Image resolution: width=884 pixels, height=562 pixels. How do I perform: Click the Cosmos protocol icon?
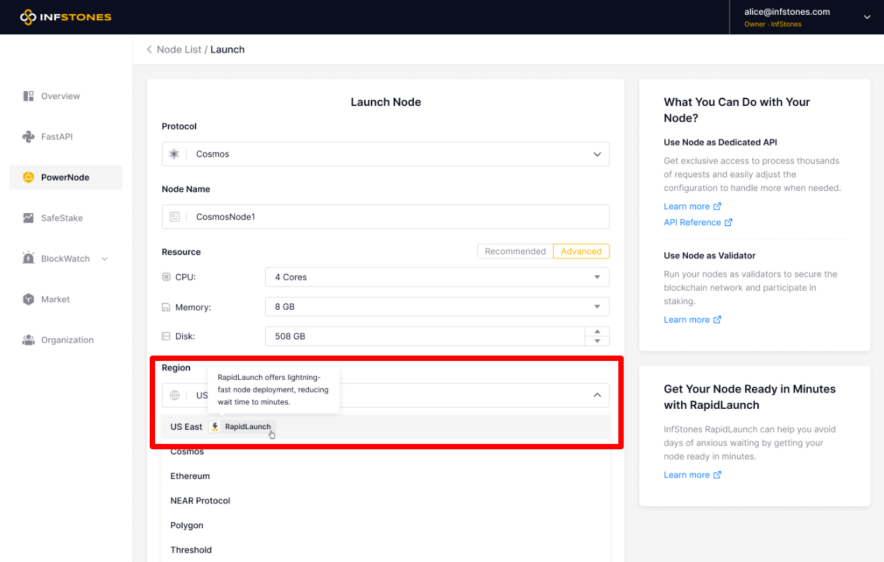coord(174,154)
